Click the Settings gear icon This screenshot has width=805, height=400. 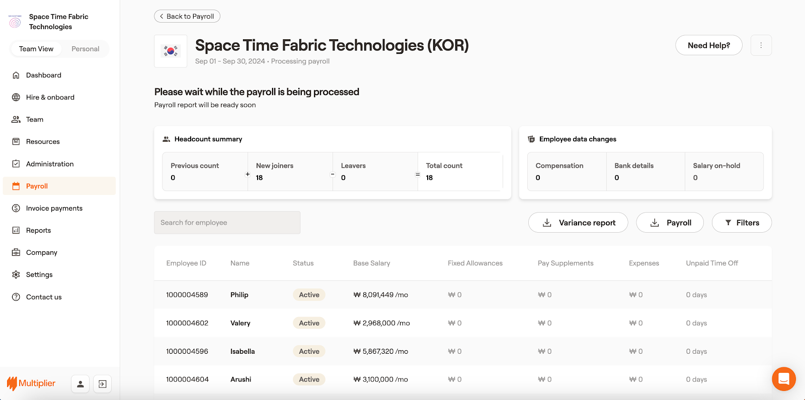(16, 274)
